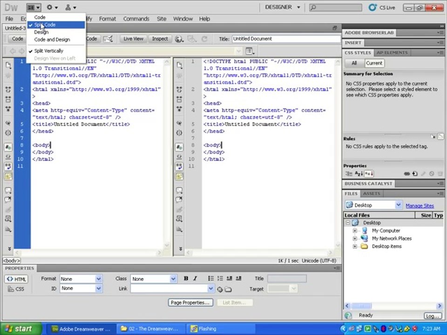
Task: Click the Text Outdent icon
Action: [x=229, y=279]
